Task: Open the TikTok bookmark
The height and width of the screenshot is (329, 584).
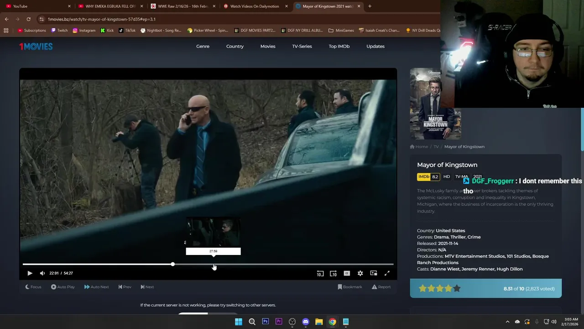Action: (127, 31)
